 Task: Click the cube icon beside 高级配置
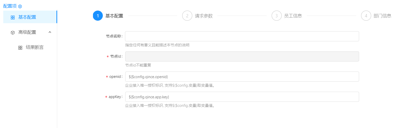[13, 33]
